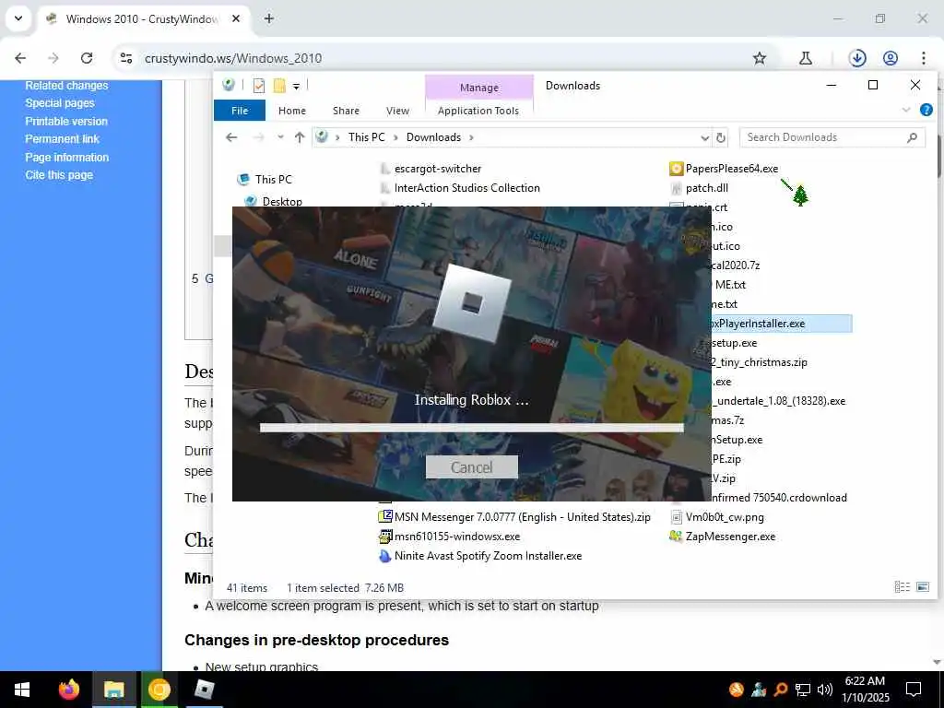Select the _undertale_1.08_(18328).exe file
944x708 pixels.
click(778, 401)
